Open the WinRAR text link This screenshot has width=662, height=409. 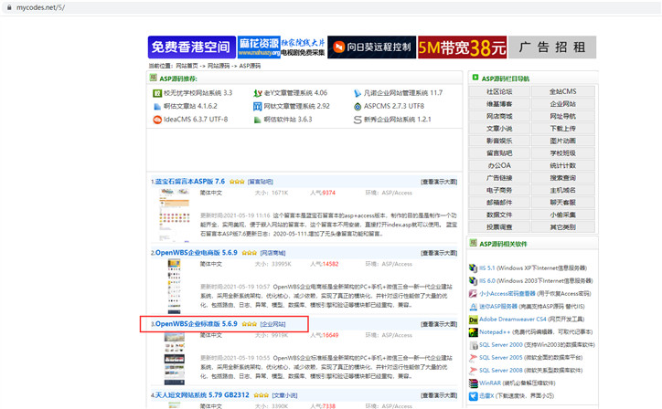(490, 383)
